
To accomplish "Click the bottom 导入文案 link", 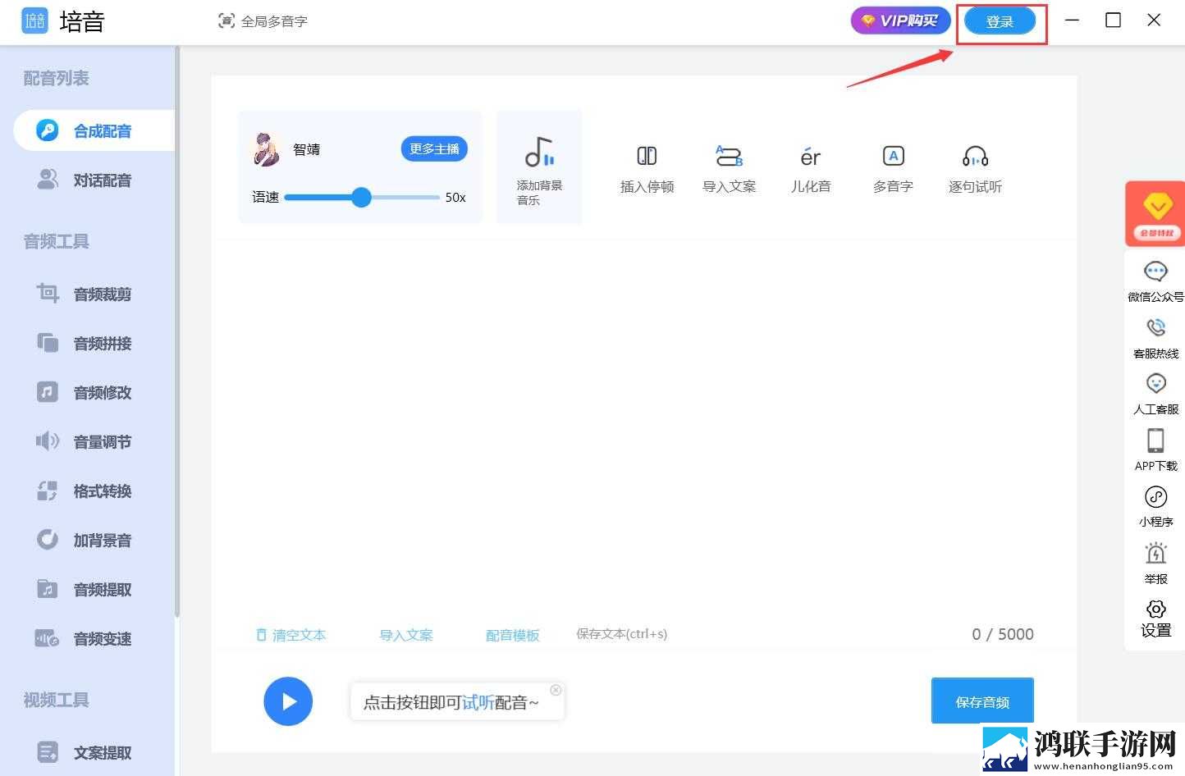I will pos(405,635).
